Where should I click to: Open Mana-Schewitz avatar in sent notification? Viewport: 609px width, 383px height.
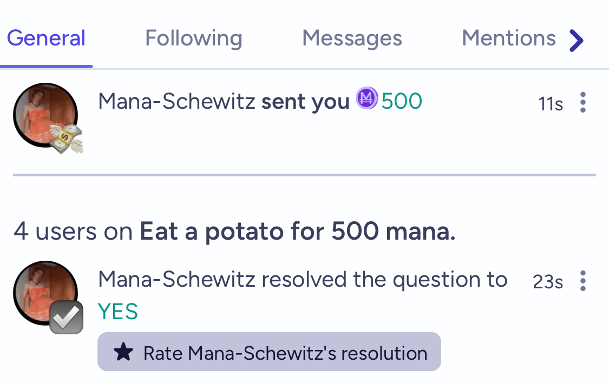click(45, 115)
